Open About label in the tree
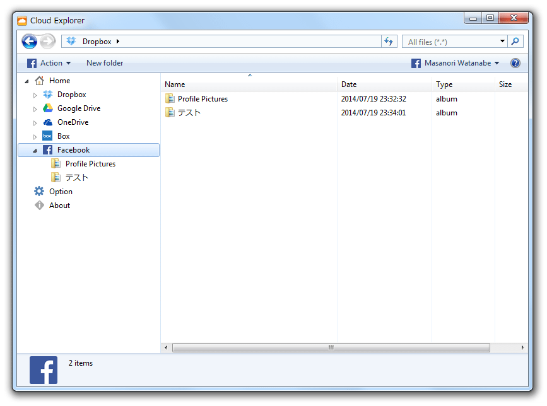The image size is (547, 406). pos(60,206)
